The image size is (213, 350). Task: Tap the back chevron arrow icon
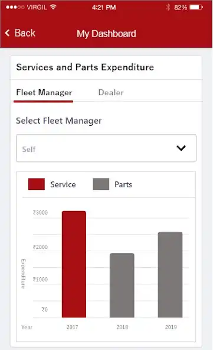(7, 33)
